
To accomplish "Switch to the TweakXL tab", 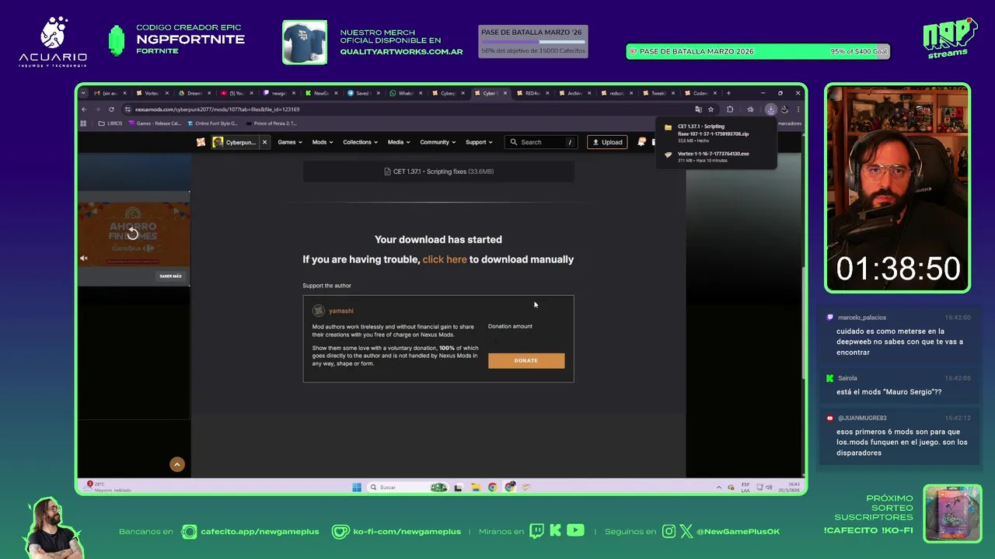I will click(657, 93).
